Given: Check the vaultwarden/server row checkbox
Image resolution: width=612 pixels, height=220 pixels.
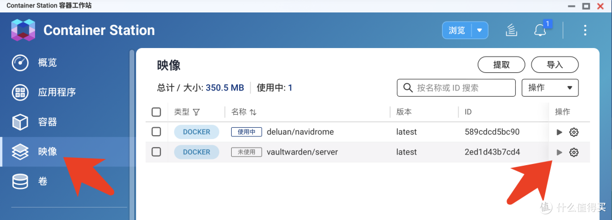Looking at the screenshot, I should (156, 152).
